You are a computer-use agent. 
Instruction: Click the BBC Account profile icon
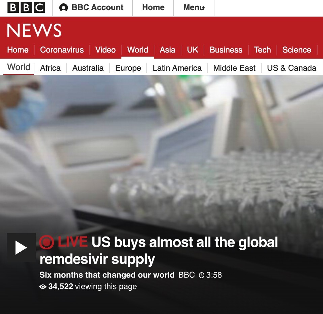pos(63,8)
